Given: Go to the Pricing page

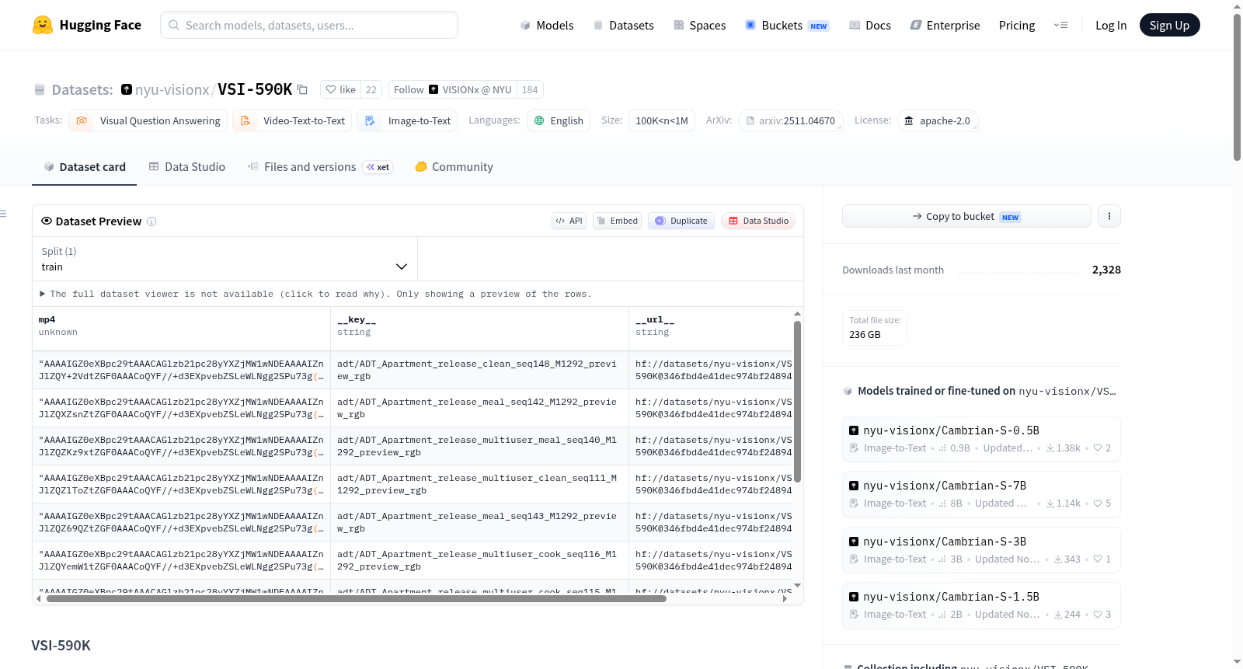Looking at the screenshot, I should 1017,26.
